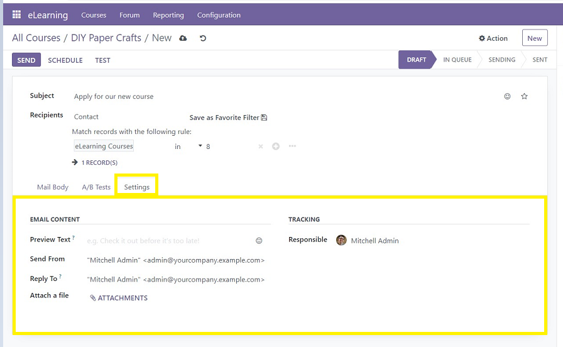Click the arrow icon beside 1 RECORD(S)
The height and width of the screenshot is (347, 563).
pos(75,162)
